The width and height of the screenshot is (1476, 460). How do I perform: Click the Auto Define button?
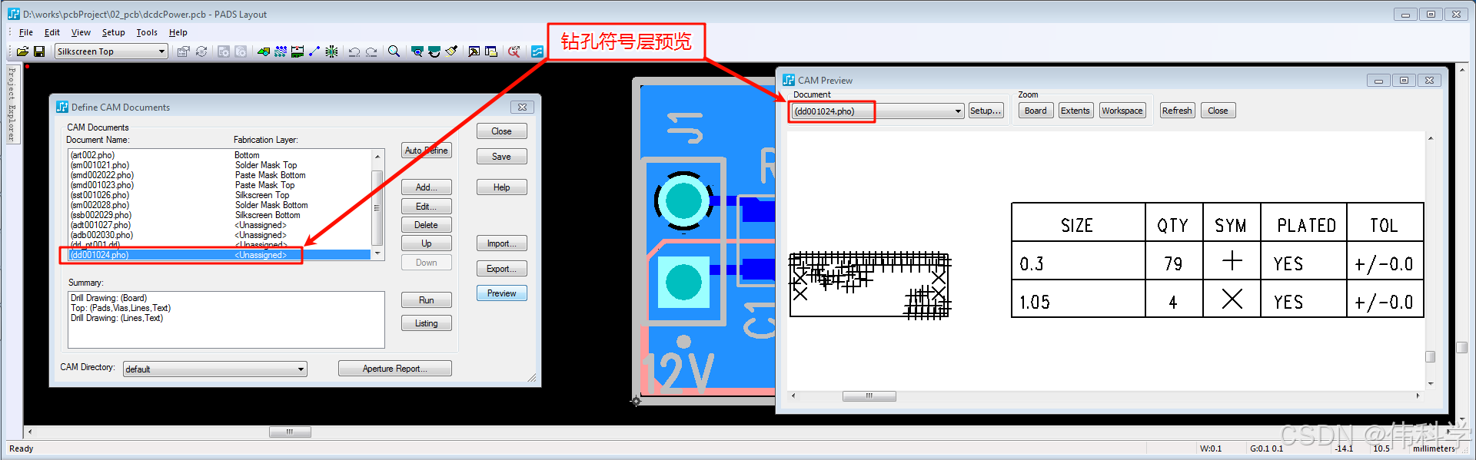[x=427, y=151]
